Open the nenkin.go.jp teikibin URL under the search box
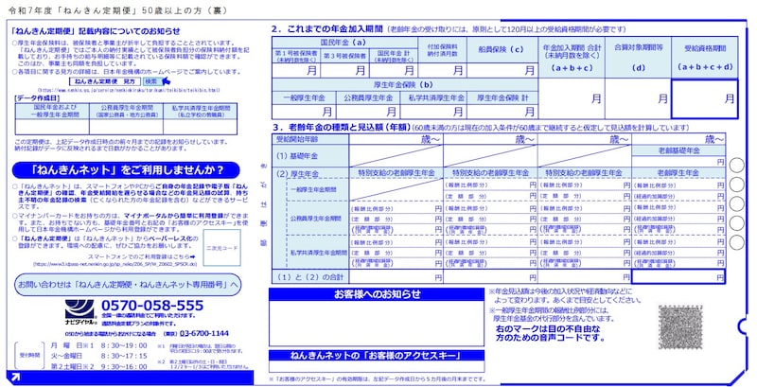The width and height of the screenshot is (757, 387). 129,90
